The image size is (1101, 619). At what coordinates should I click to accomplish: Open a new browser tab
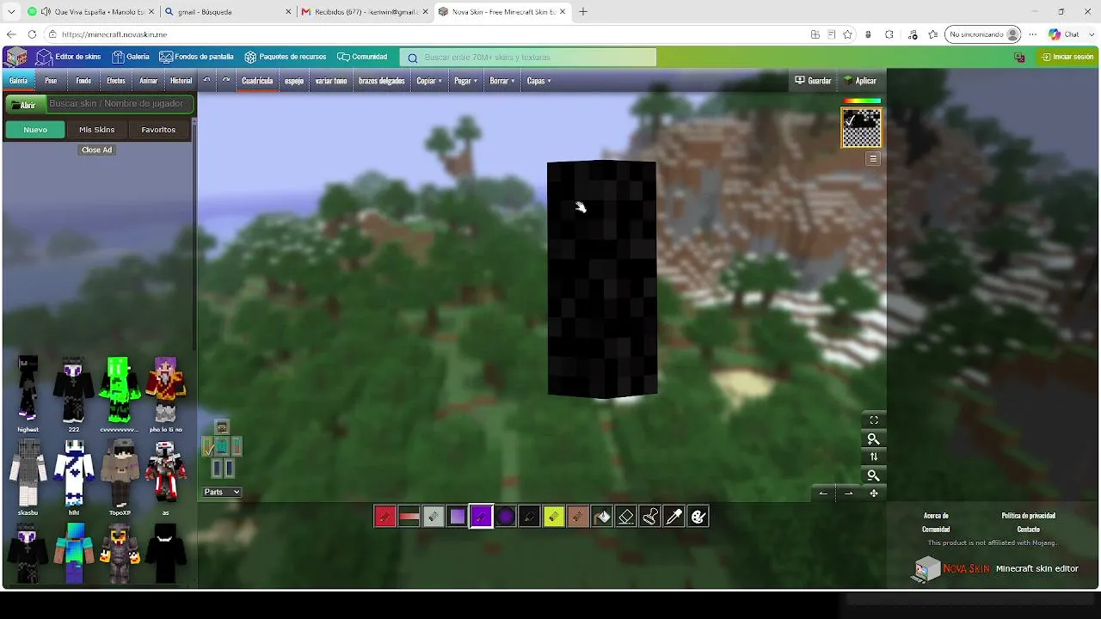pos(583,12)
